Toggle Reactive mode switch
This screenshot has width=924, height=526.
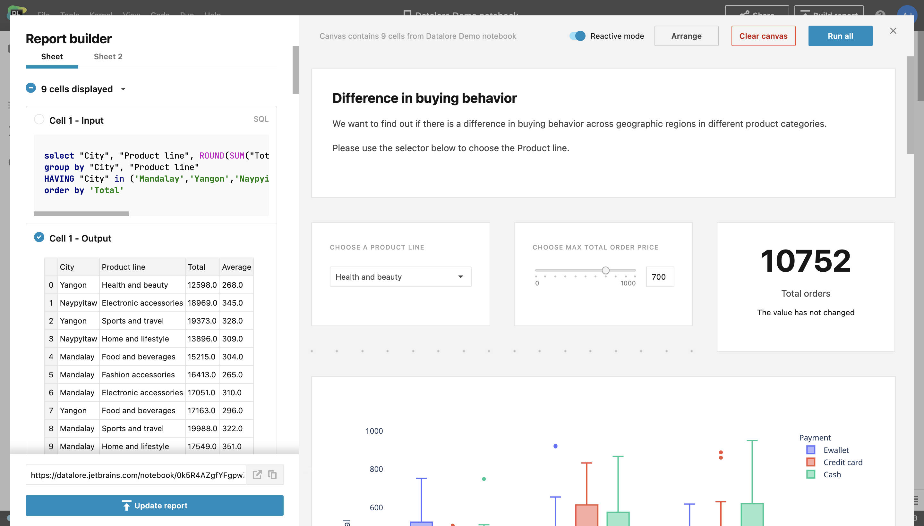click(577, 36)
